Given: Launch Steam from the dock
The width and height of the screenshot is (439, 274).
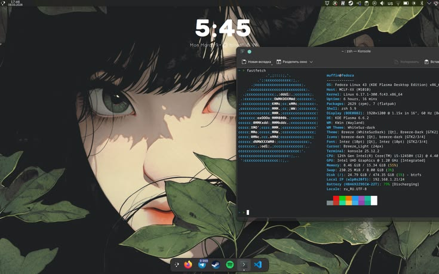Looking at the screenshot, I should click(x=216, y=264).
